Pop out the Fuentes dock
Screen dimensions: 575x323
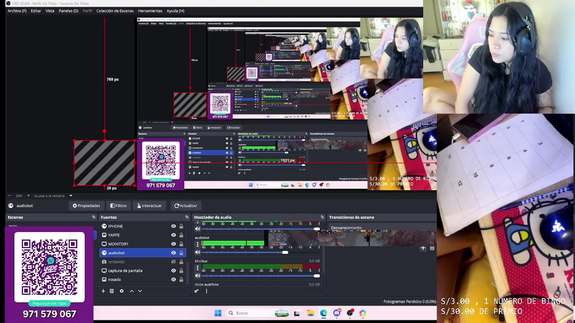(187, 217)
